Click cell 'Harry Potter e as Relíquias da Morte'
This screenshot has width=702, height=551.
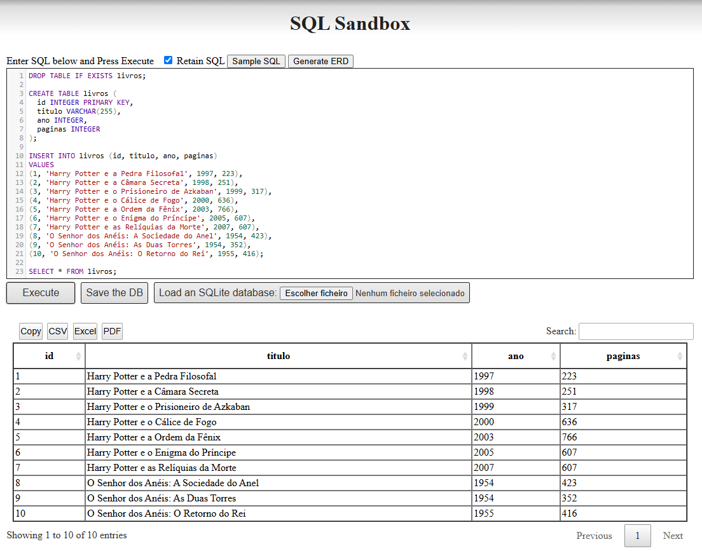pyautogui.click(x=279, y=468)
